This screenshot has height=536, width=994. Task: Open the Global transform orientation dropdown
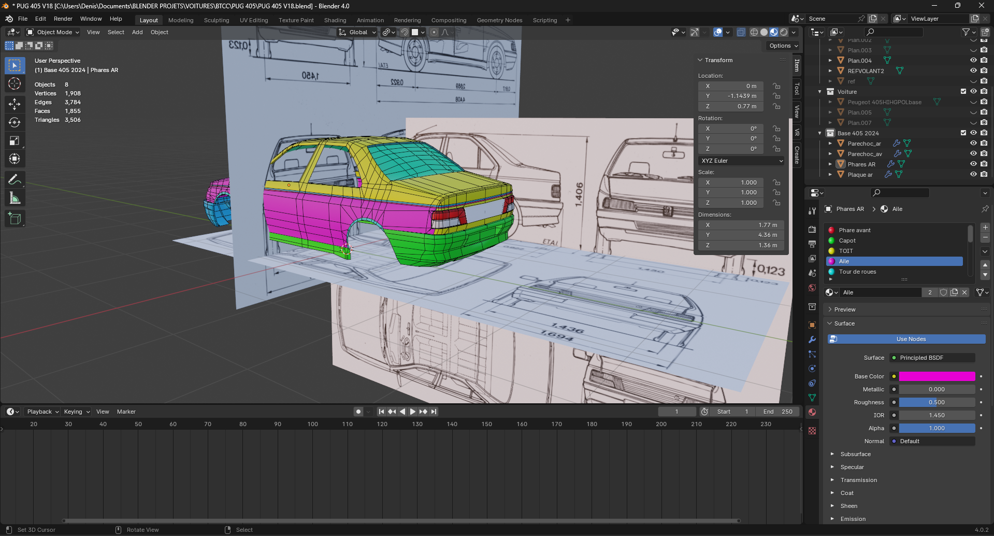click(x=357, y=32)
